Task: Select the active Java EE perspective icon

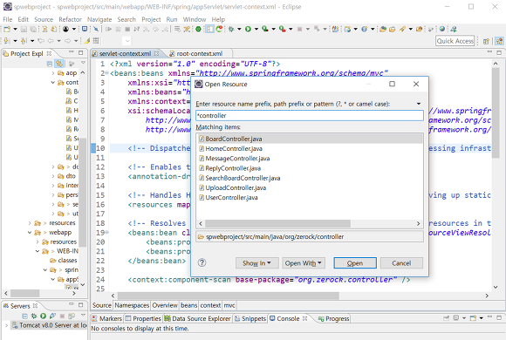Action: 499,41
